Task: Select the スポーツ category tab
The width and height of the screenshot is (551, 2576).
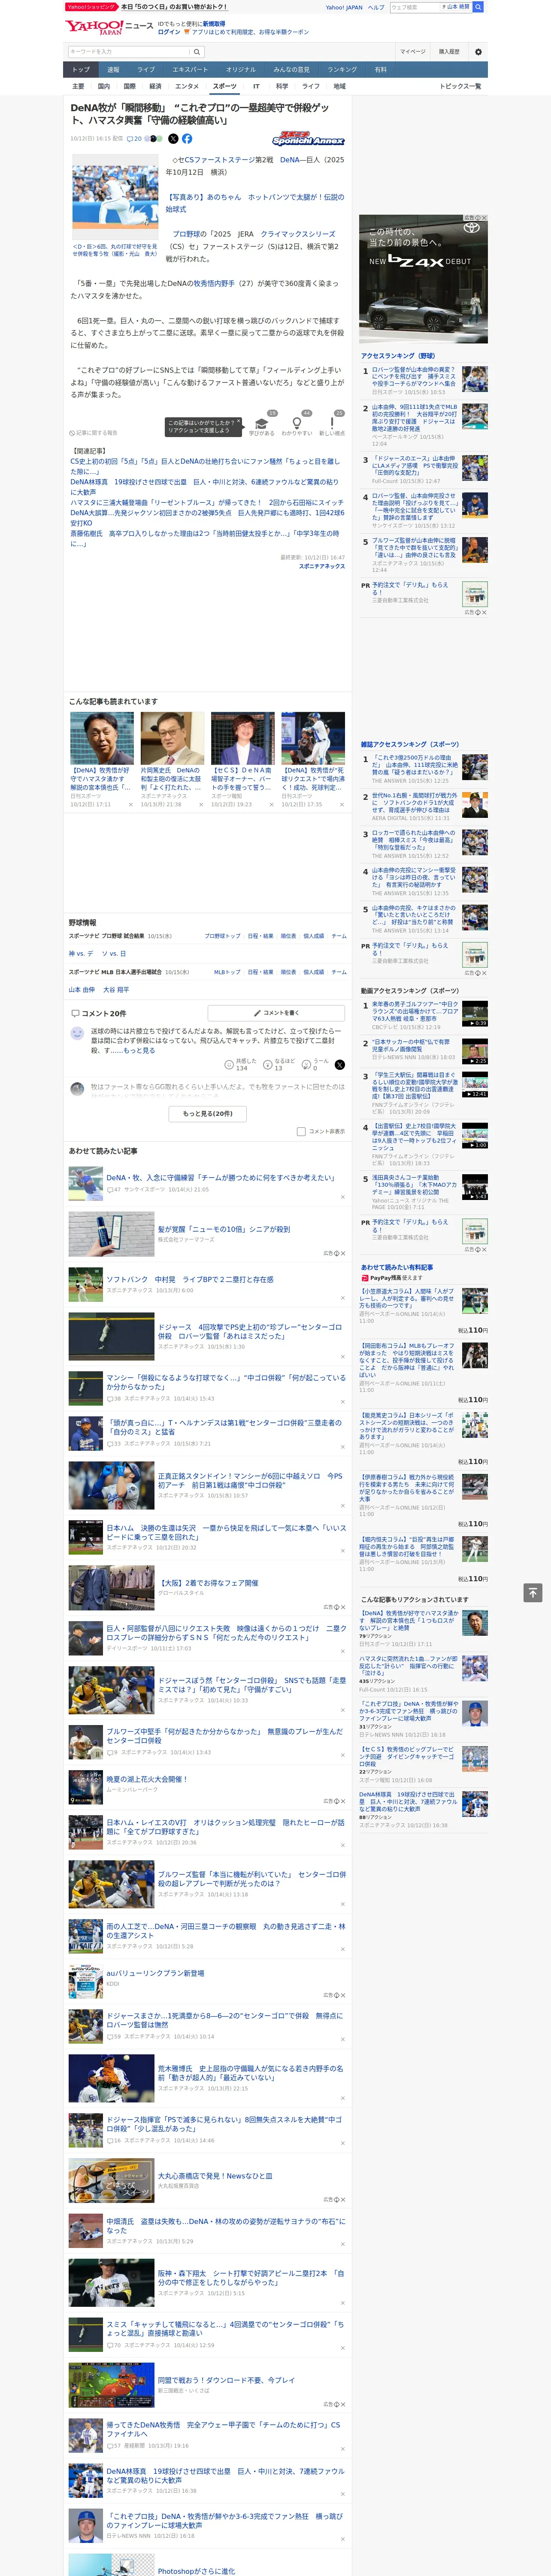Action: [225, 87]
